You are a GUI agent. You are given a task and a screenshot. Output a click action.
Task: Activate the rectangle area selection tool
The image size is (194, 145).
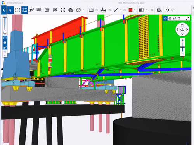click(x=17, y=10)
